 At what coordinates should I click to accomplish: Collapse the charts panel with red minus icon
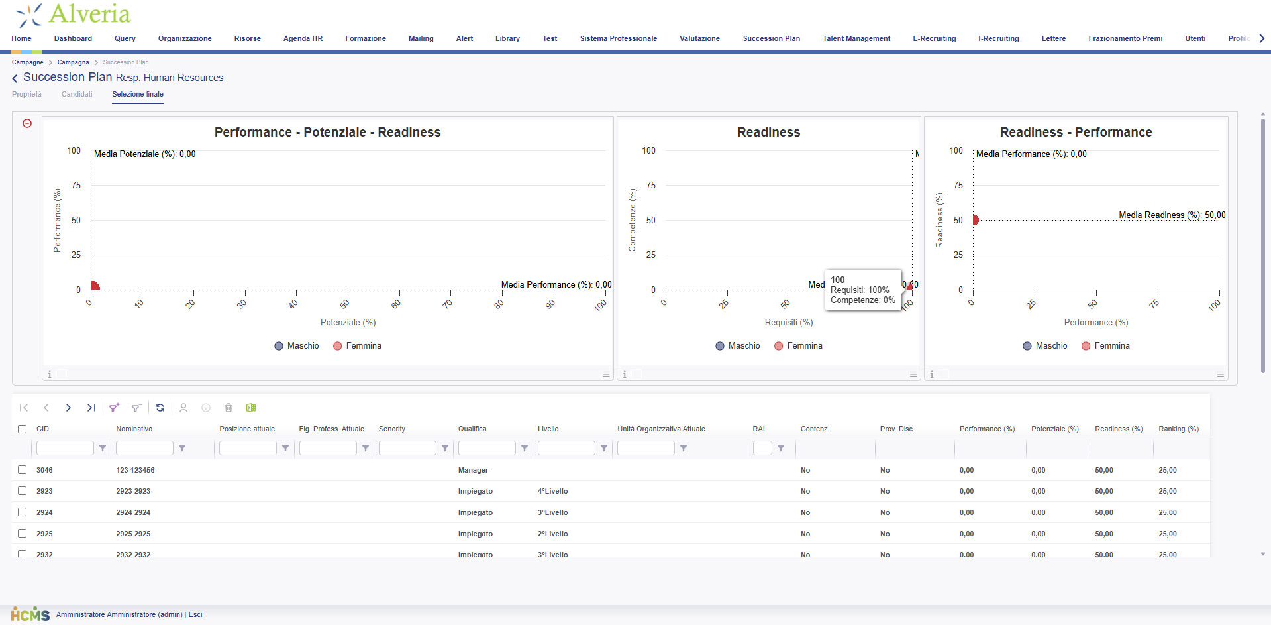tap(27, 123)
